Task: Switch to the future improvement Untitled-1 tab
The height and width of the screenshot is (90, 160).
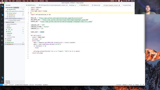Action: coord(53,5)
